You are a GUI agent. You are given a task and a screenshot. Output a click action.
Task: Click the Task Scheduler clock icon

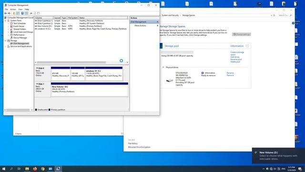click(x=11, y=23)
